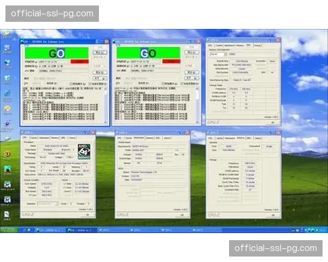Switch to the Caches tab in the CPU-Z CPU window
The width and height of the screenshot is (328, 262).
coord(34,138)
